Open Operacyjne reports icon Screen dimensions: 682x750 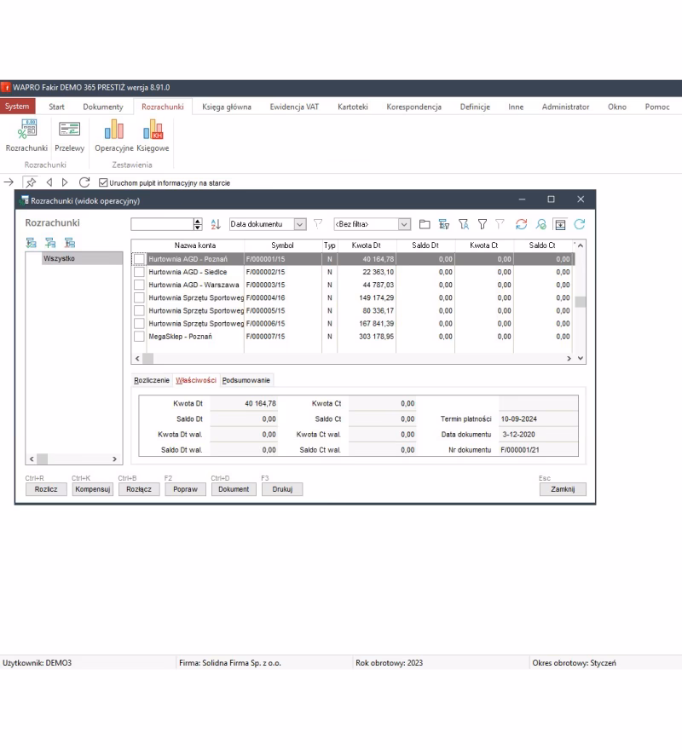tap(114, 130)
